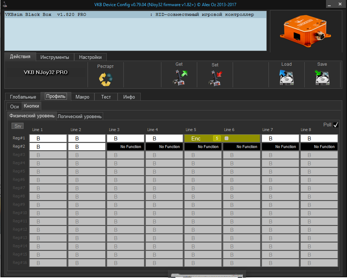Switch to the Оси sub-tab
This screenshot has width=347, height=278.
(14, 107)
